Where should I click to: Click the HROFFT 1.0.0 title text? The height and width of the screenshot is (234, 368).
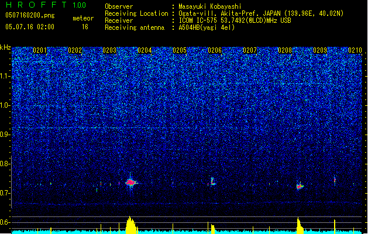pos(46,5)
